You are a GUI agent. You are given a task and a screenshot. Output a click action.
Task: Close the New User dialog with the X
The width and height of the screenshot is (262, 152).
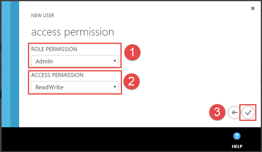tap(253, 8)
